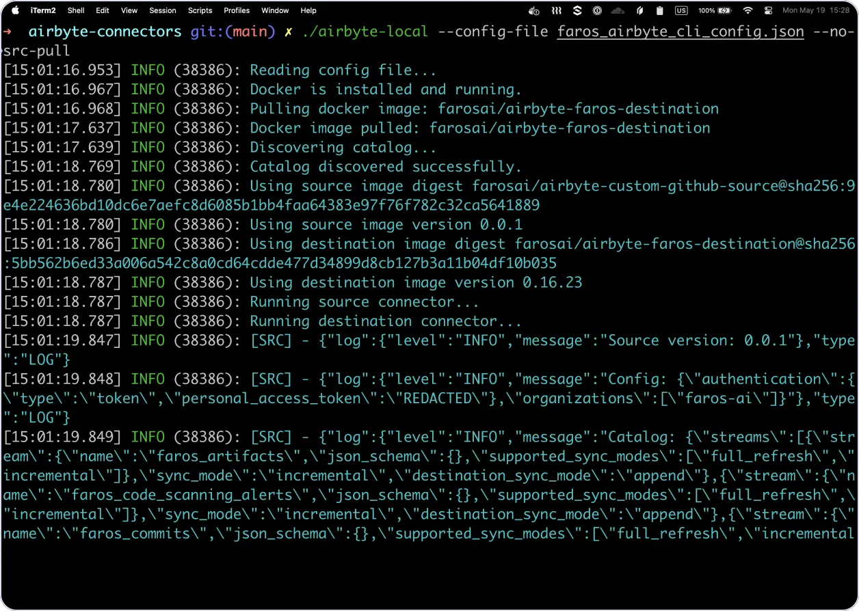Screen dimensions: 859x611
Task: Click the ./airbyte-local command text
Action: point(365,31)
